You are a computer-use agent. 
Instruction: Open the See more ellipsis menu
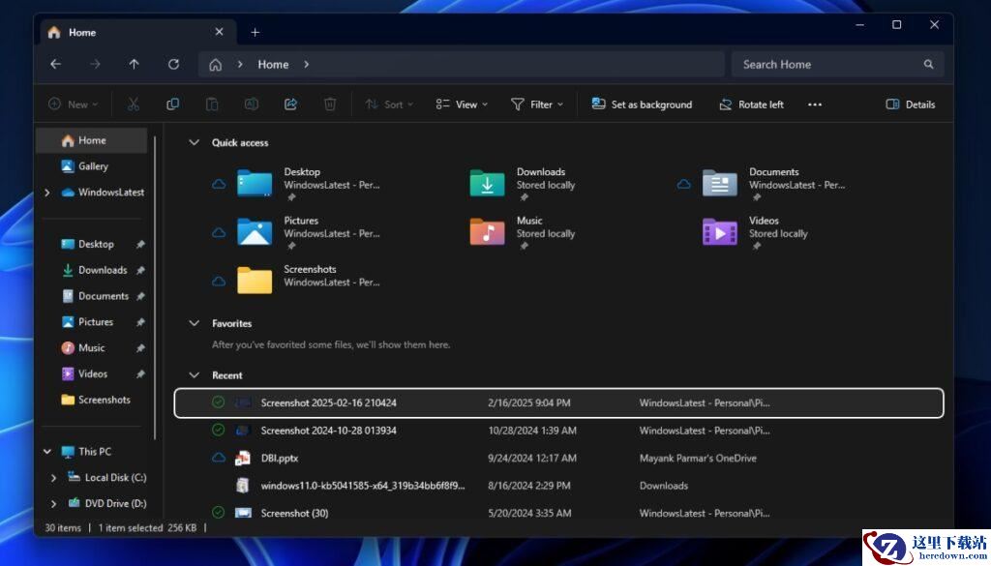click(815, 104)
